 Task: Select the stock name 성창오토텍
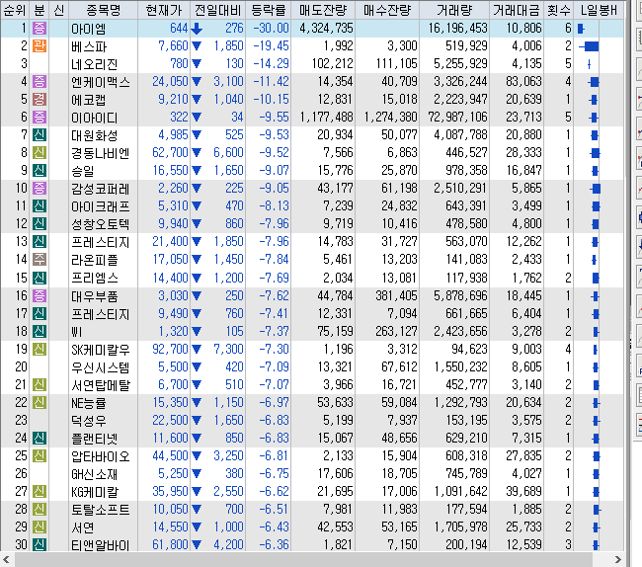pyautogui.click(x=101, y=224)
